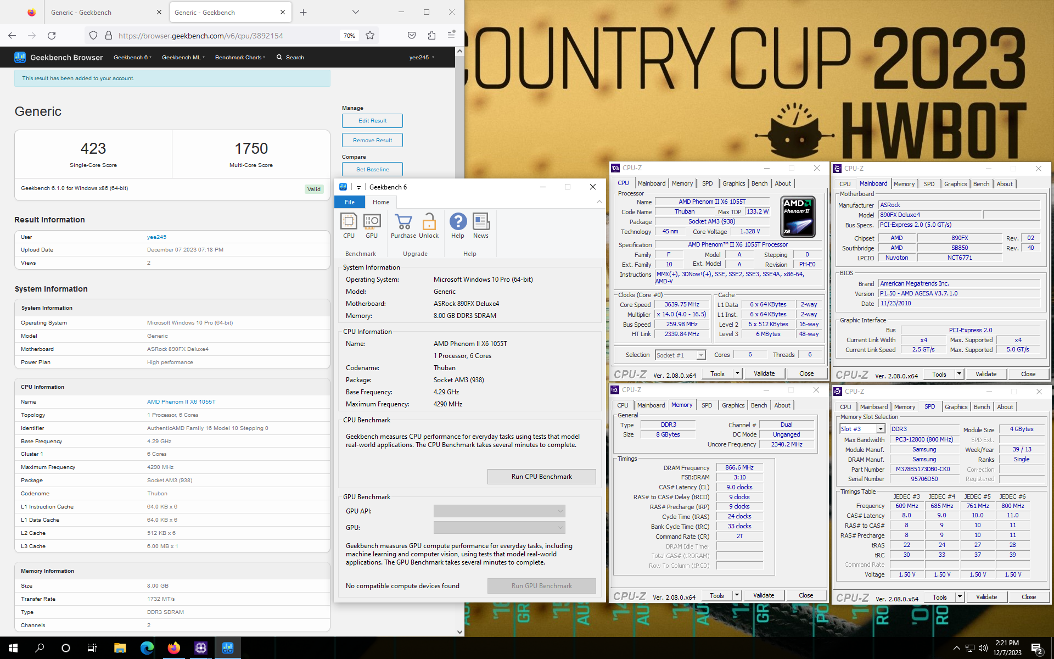
Task: Collapse the Geekbench 6 ribbon chevron
Action: coord(599,202)
